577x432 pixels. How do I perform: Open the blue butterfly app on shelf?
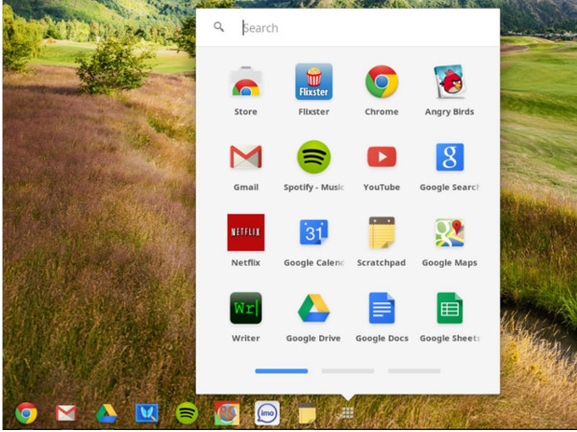[146, 413]
